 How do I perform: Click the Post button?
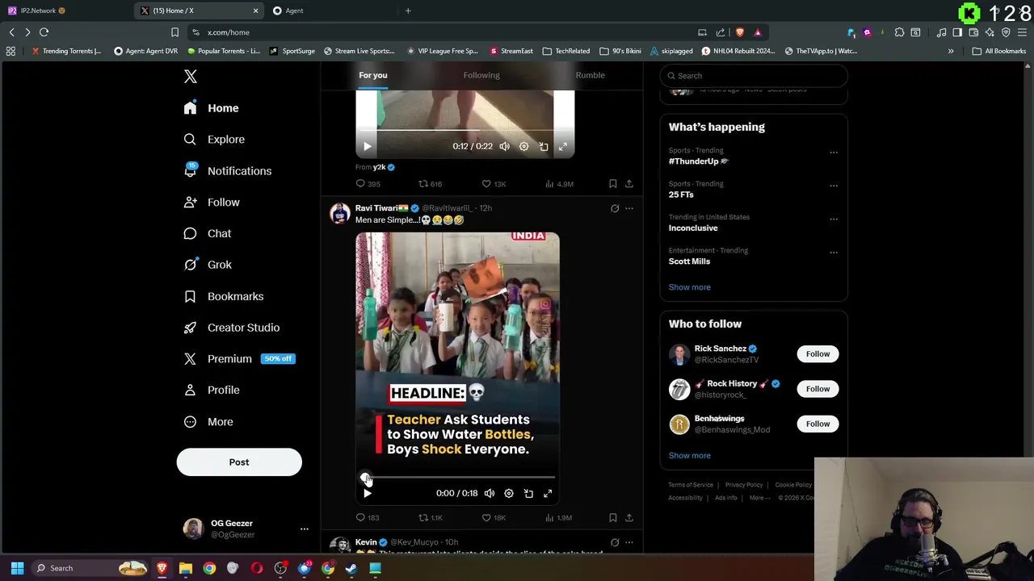coord(239,462)
